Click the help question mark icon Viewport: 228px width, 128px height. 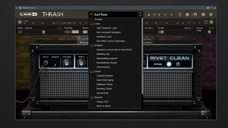click(x=203, y=15)
